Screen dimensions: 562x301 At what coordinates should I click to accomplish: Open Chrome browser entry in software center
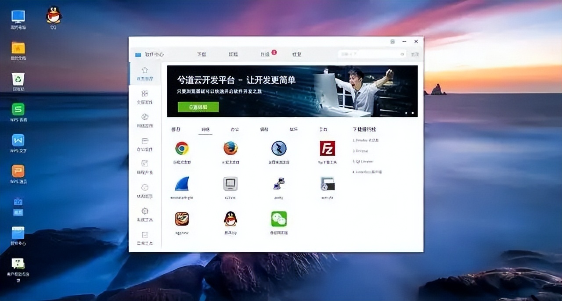(182, 149)
